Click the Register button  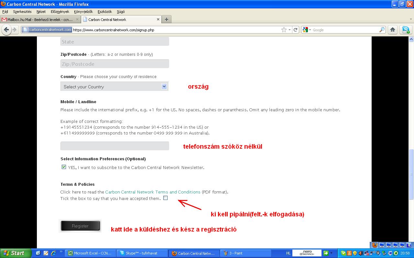[x=80, y=226]
